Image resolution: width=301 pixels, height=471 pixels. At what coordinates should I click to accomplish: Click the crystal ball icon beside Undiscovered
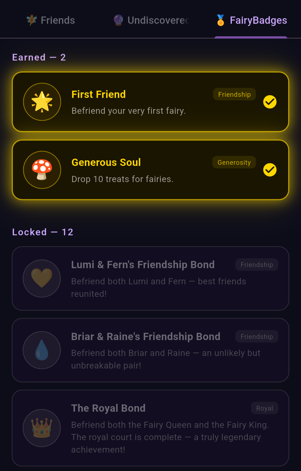click(x=118, y=20)
